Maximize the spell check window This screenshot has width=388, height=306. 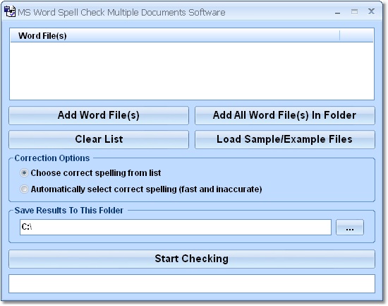[x=354, y=11]
